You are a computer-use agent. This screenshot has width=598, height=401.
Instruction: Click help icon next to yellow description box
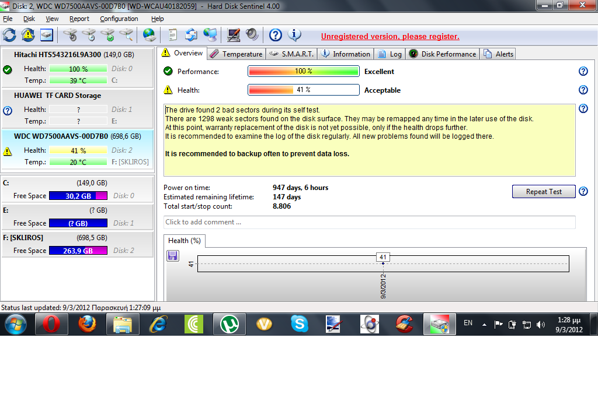click(x=583, y=108)
